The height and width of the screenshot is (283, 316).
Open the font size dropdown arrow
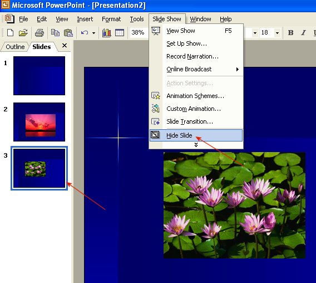pyautogui.click(x=277, y=33)
